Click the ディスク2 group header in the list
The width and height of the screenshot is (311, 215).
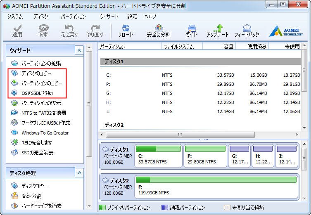pos(200,125)
